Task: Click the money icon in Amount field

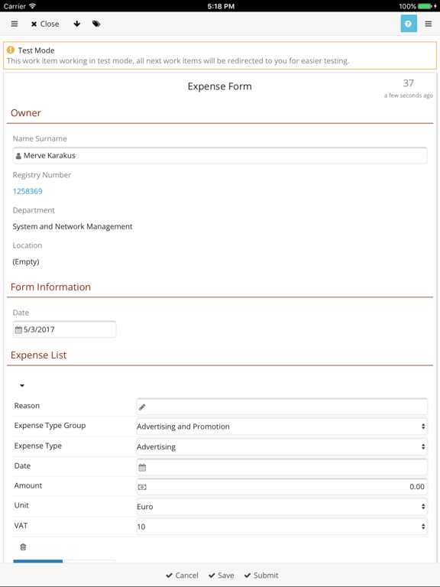Action: coord(142,487)
